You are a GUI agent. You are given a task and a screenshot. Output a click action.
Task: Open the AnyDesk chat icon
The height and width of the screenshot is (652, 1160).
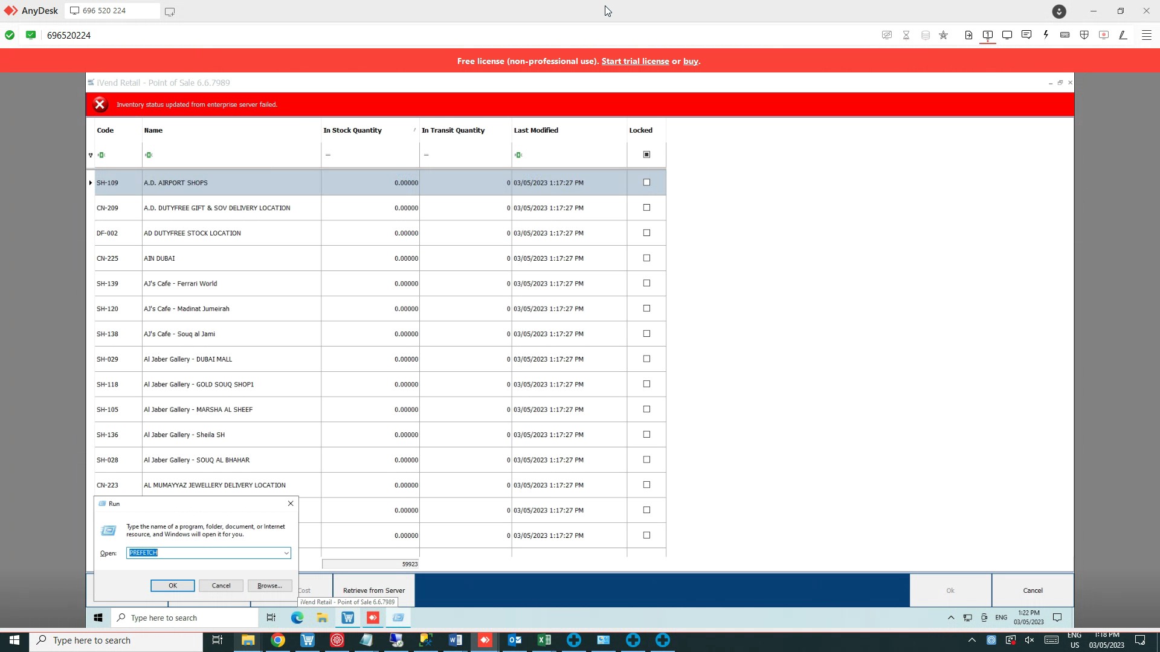tap(1026, 35)
